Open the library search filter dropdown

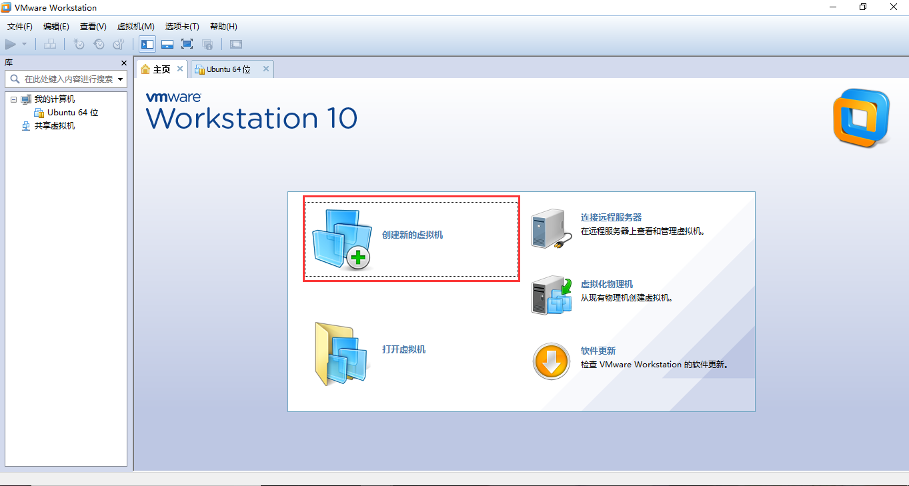click(x=121, y=79)
